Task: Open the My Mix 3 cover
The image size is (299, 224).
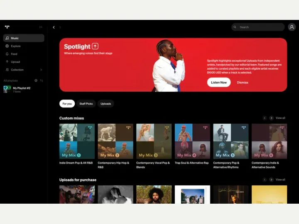Action: click(154, 141)
